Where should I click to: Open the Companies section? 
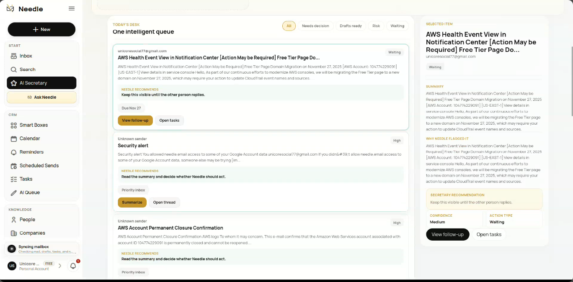(41, 233)
